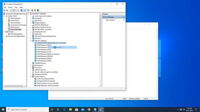
Task: Open the Action Center notifications icon
Action: click(196, 110)
